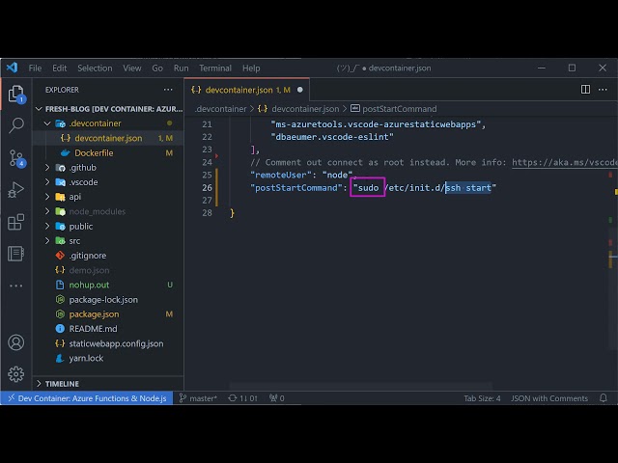Viewport: 618px width, 463px height.
Task: Open editor More Actions ellipsis
Action: click(603, 90)
